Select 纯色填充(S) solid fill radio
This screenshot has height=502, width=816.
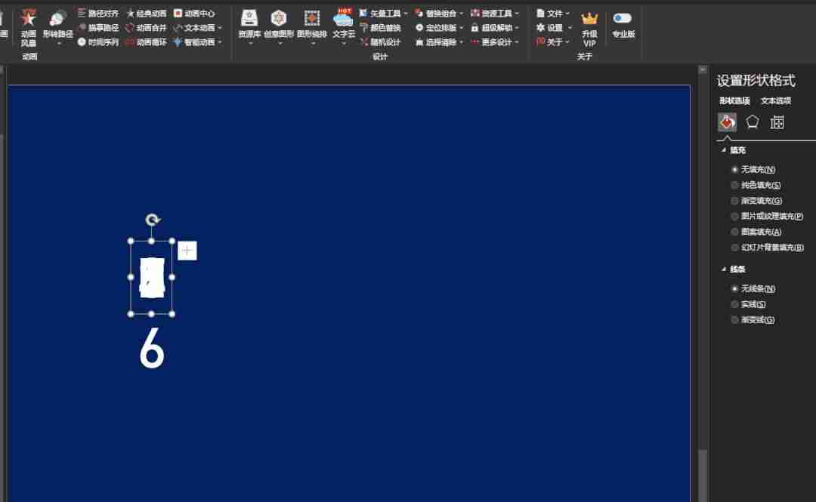coord(756,185)
